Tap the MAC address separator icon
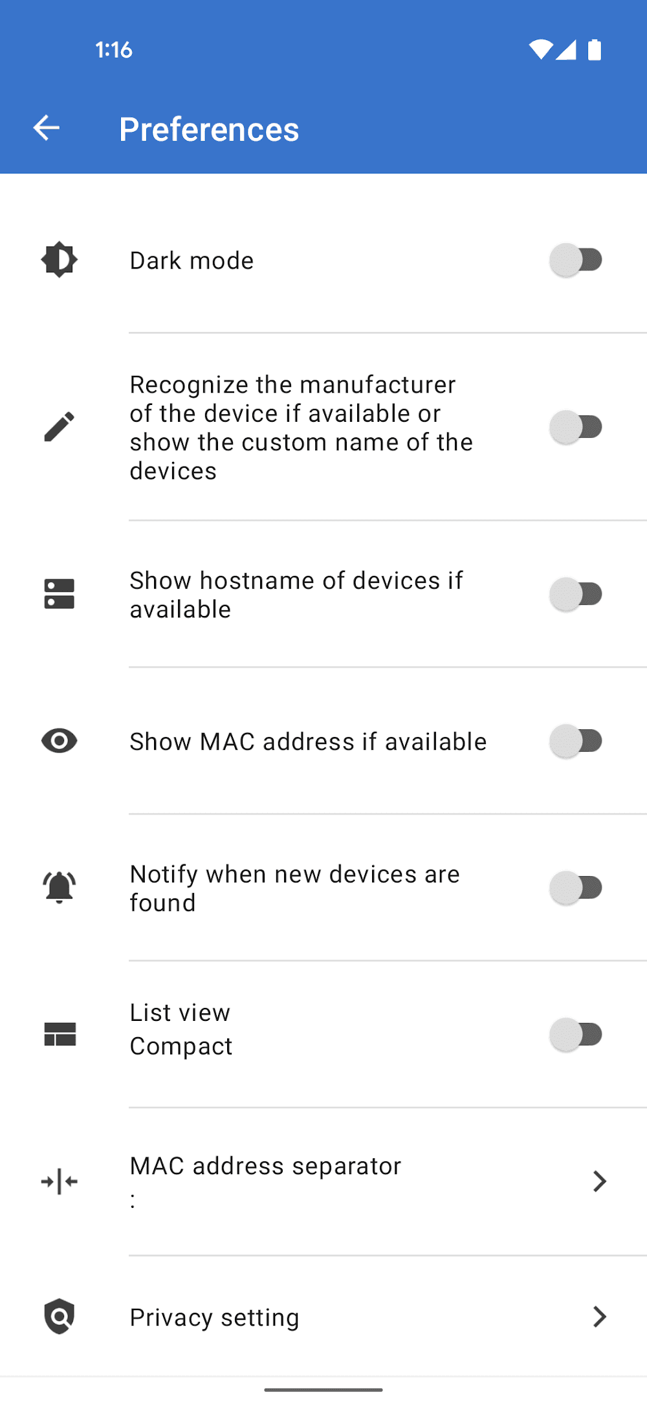Screen dimensions: 647x1402 pyautogui.click(x=60, y=1181)
